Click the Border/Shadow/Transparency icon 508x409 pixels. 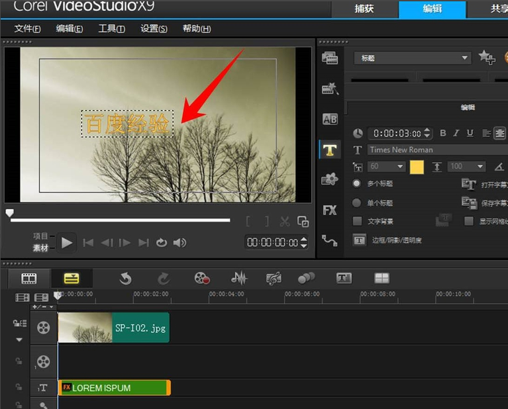[x=359, y=240]
